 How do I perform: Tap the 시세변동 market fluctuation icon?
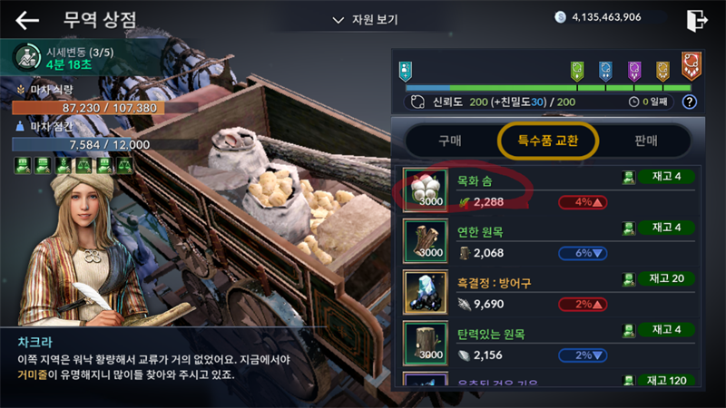(28, 57)
